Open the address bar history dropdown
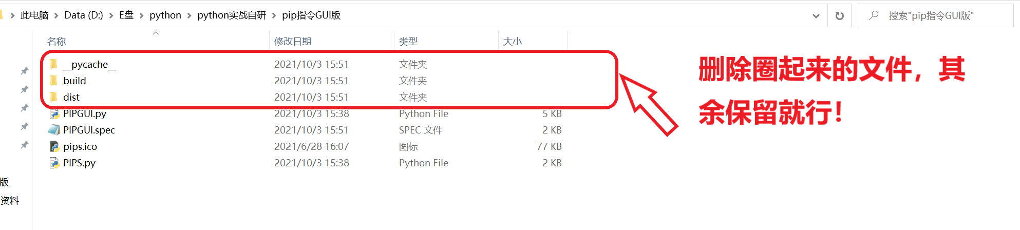 (x=816, y=16)
